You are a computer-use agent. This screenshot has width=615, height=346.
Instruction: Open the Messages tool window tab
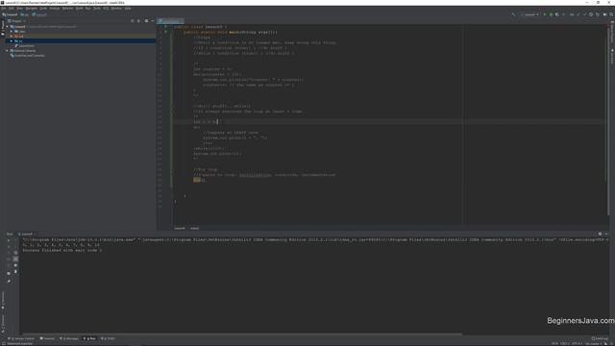pyautogui.click(x=70, y=338)
